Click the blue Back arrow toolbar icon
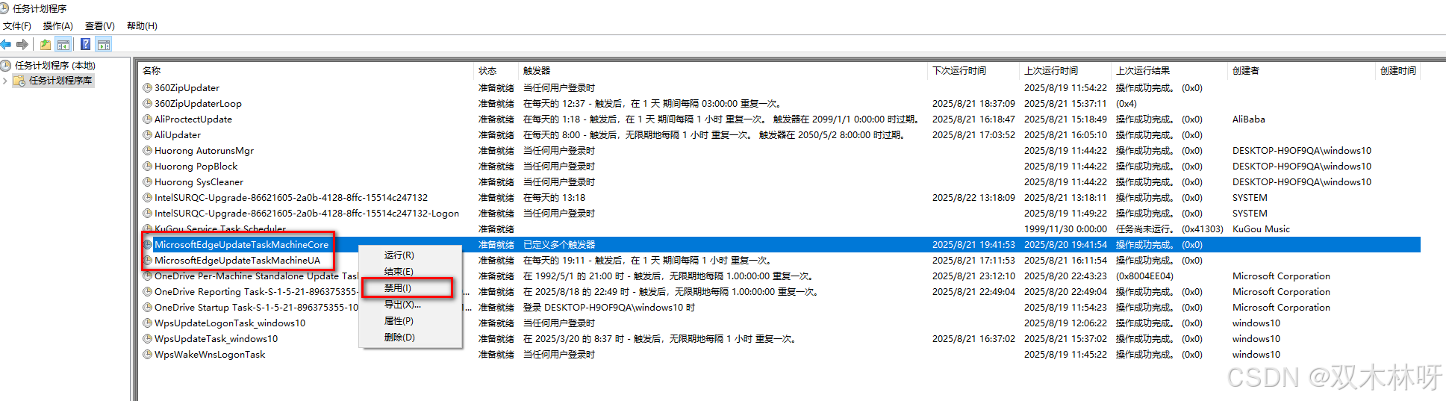Image resolution: width=1446 pixels, height=401 pixels. click(6, 45)
